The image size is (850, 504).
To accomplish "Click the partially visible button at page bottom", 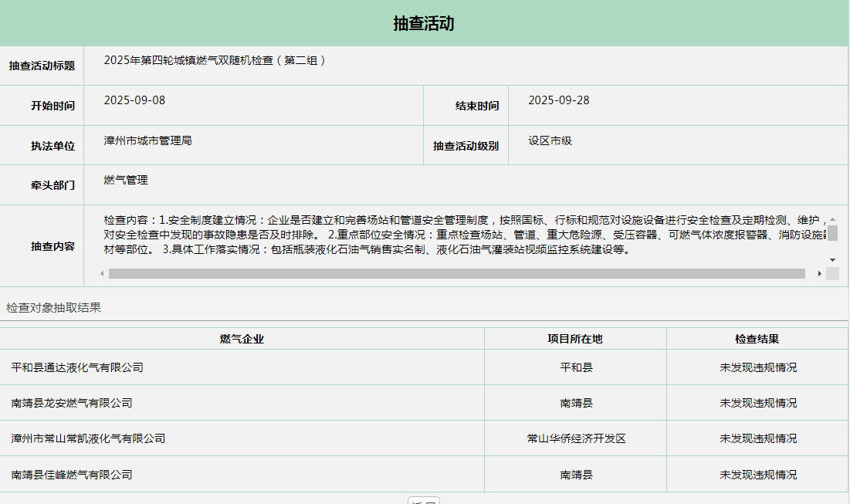I will (x=423, y=500).
